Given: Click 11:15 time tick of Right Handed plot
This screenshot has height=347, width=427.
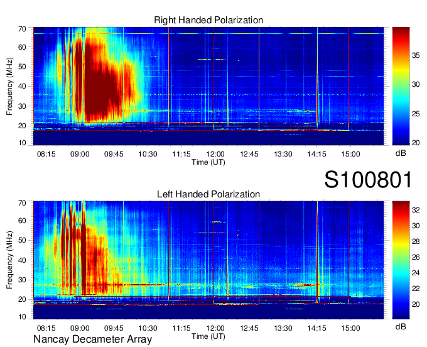Looking at the screenshot, I should tap(181, 154).
